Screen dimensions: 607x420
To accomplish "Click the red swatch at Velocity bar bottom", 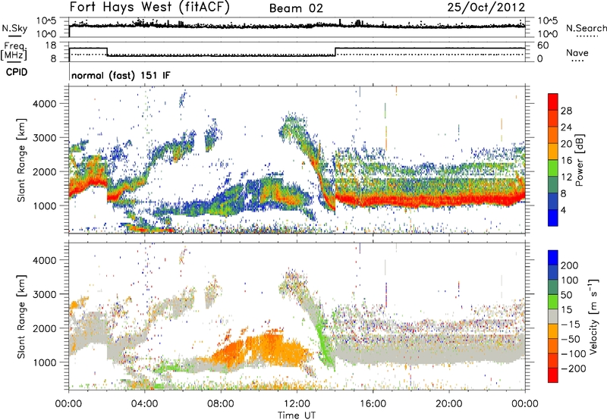I will (553, 375).
